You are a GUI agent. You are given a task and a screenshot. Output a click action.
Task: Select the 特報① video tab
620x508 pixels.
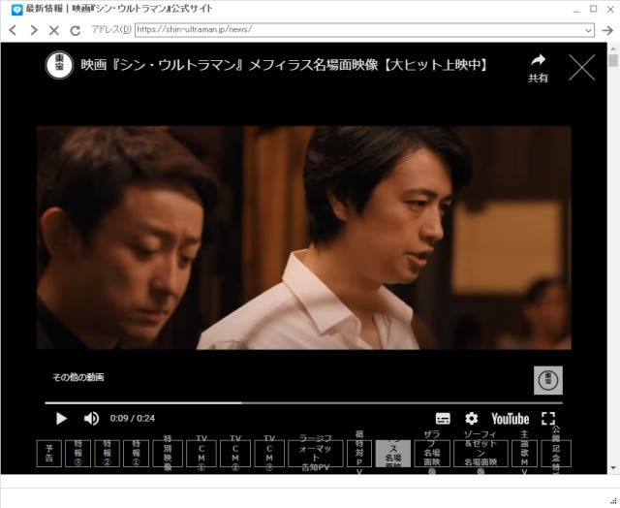136,454
